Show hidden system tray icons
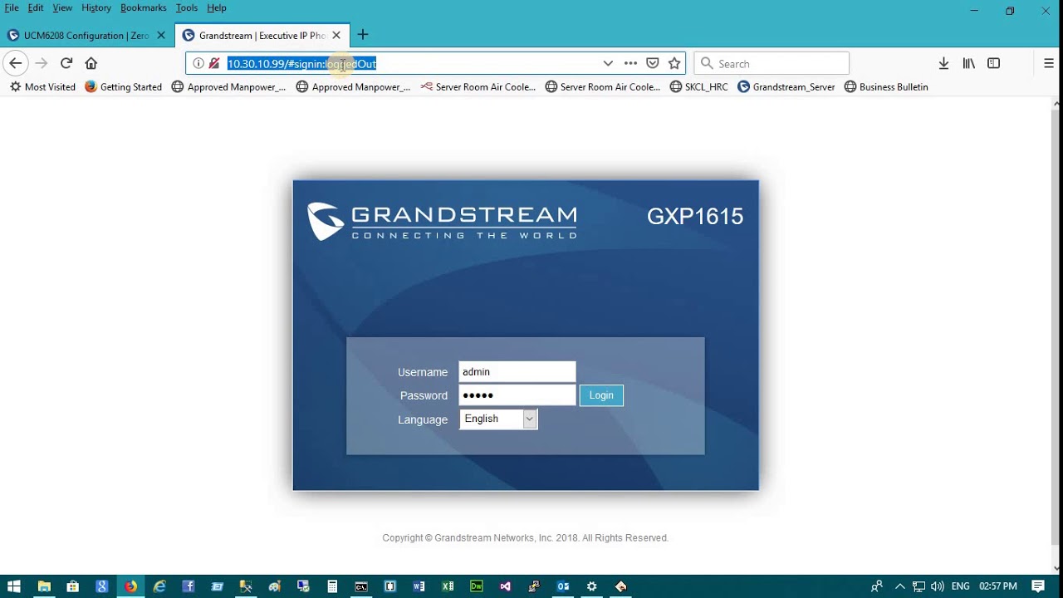1063x598 pixels. tap(899, 586)
